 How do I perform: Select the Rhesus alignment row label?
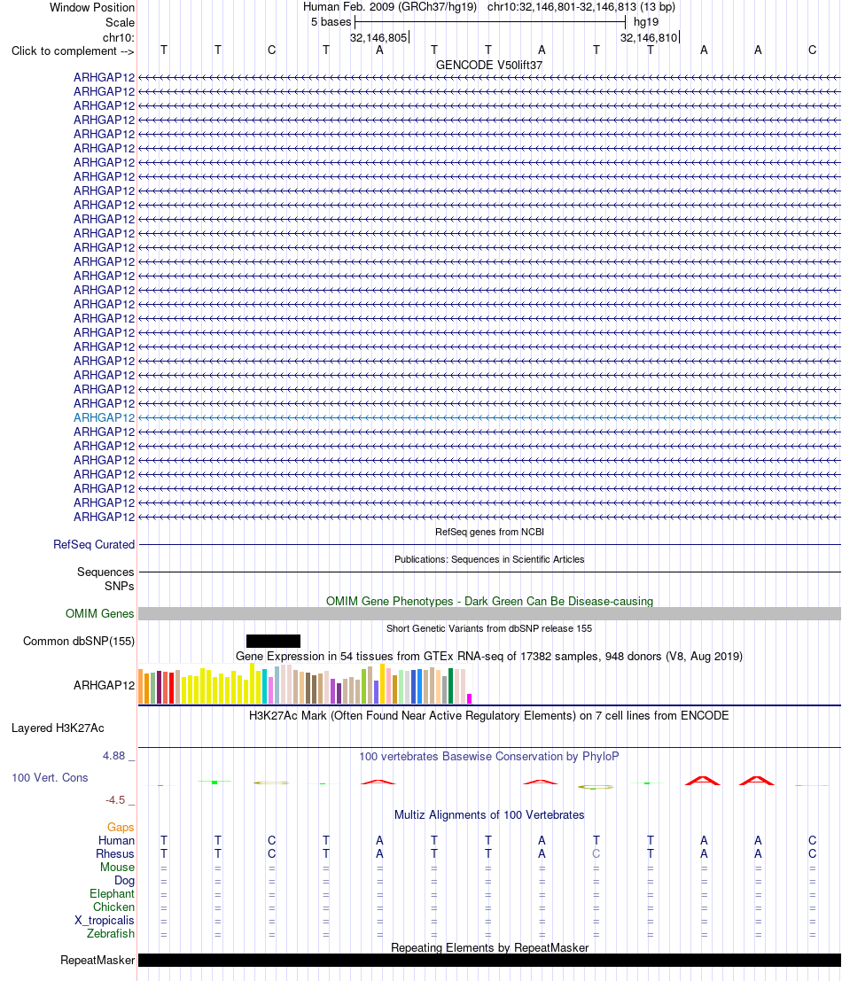[x=115, y=854]
